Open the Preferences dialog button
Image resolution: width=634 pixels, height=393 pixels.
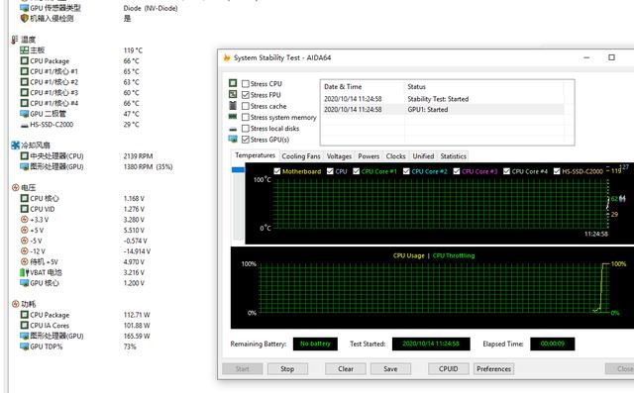(493, 369)
